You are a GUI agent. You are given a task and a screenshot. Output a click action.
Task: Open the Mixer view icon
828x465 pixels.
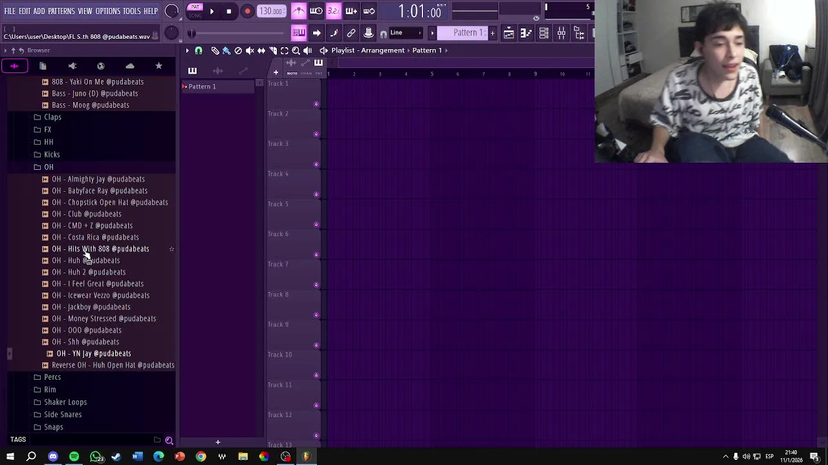[x=561, y=33]
